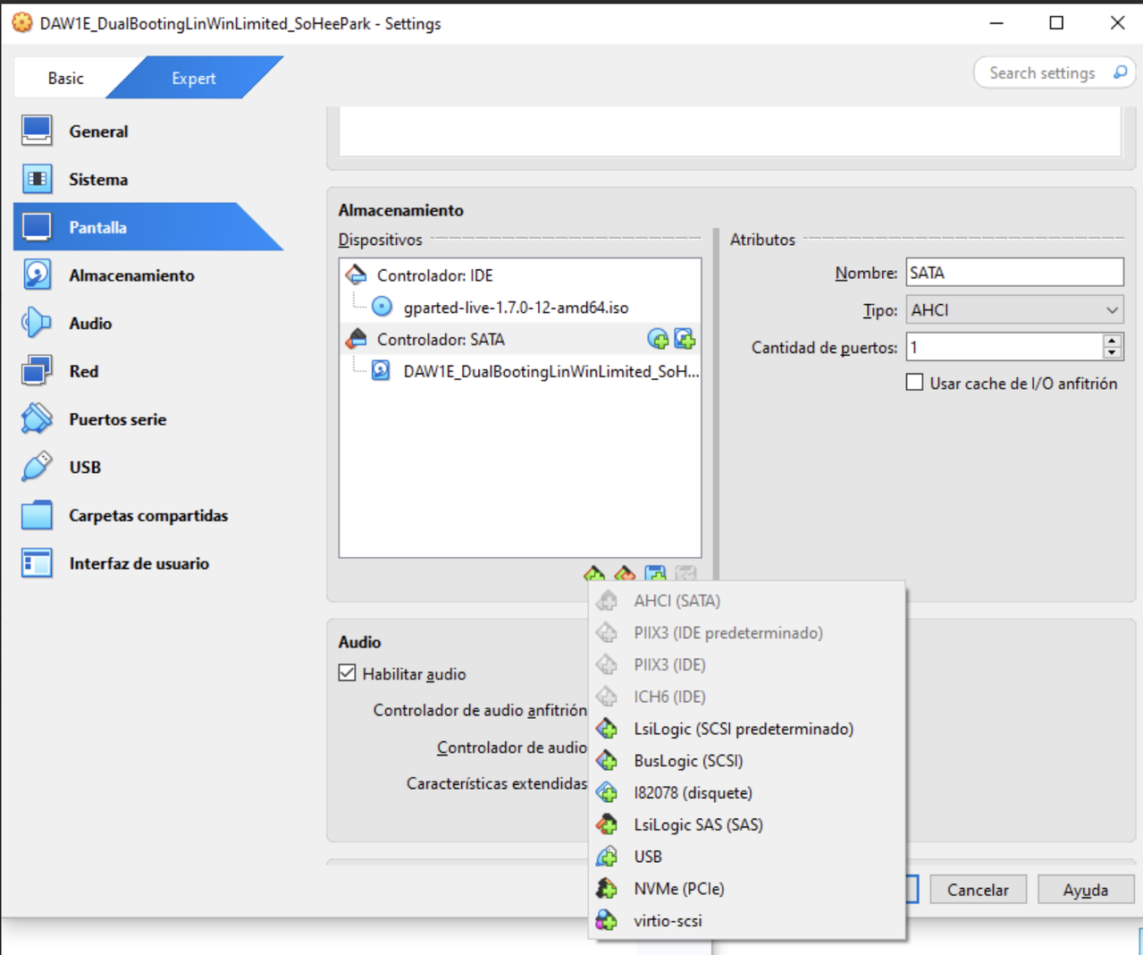Click the Controlador de audio anfitrión label
The image size is (1143, 955).
point(480,710)
